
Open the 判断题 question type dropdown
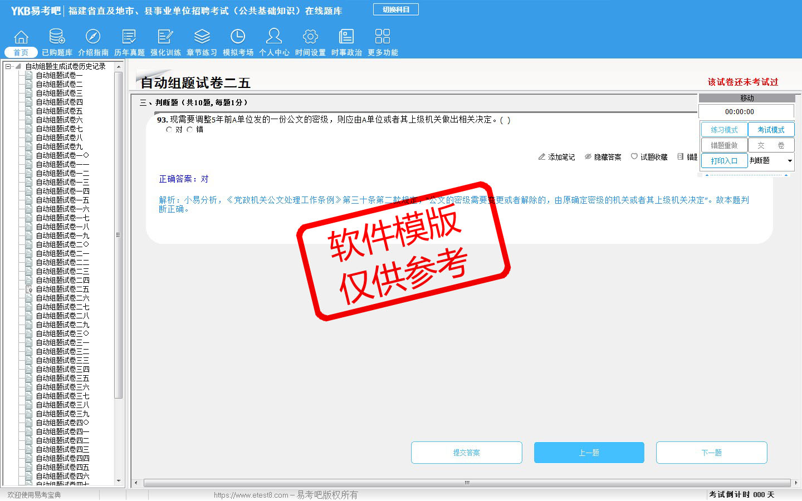click(x=789, y=161)
